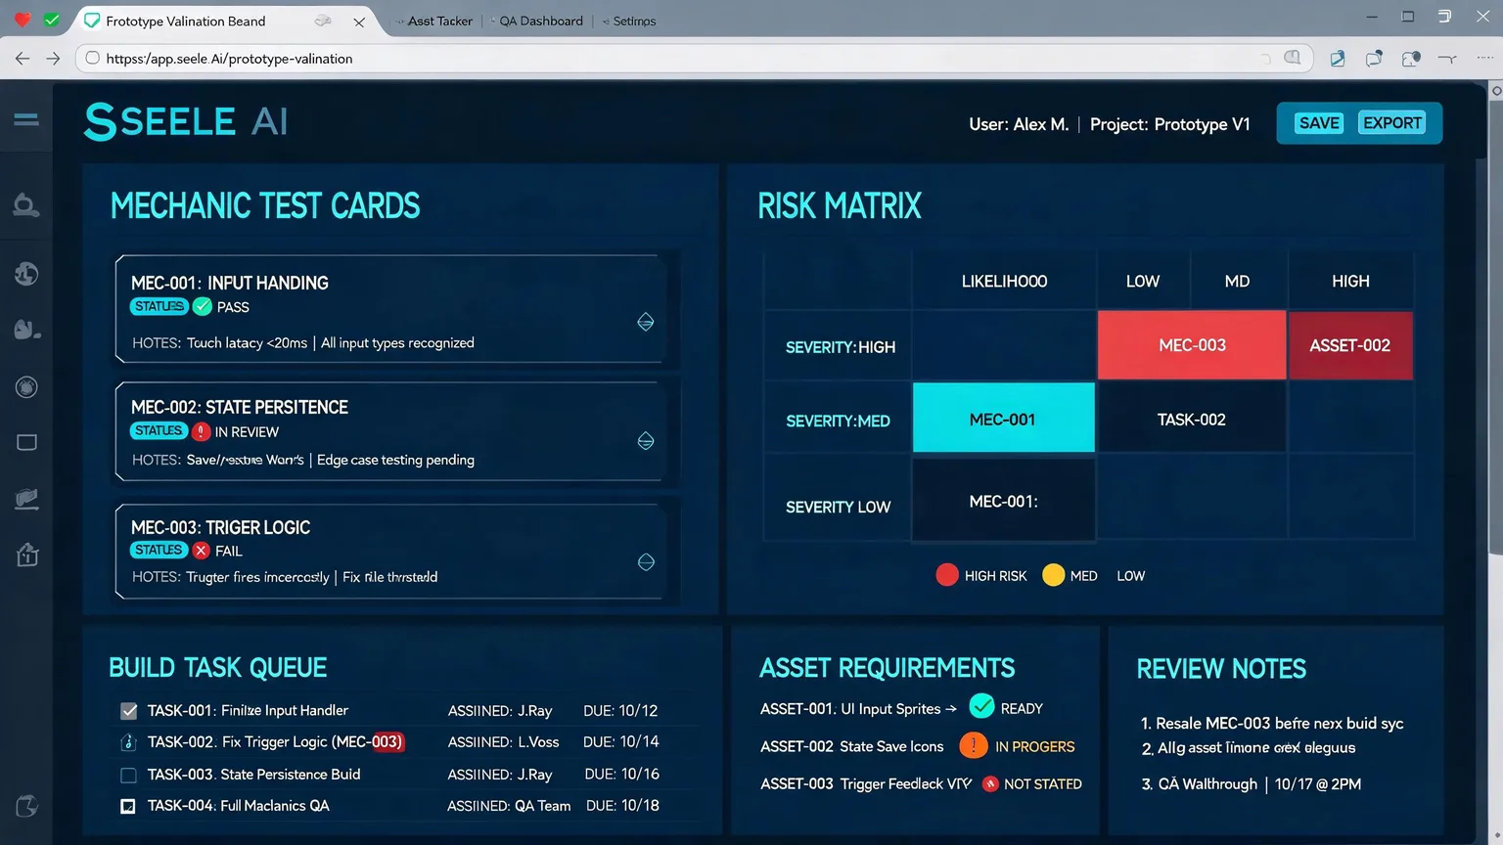Click the browser forward arrow
Viewport: 1503px width, 845px height.
click(x=53, y=59)
